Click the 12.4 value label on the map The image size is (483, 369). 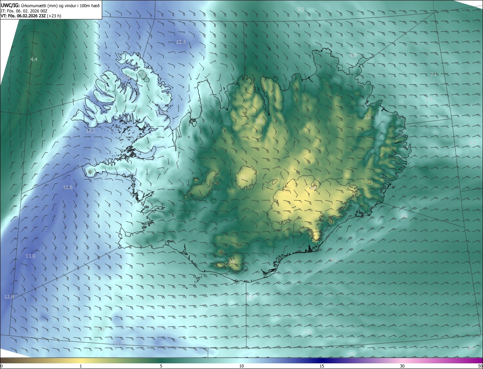[181, 42]
